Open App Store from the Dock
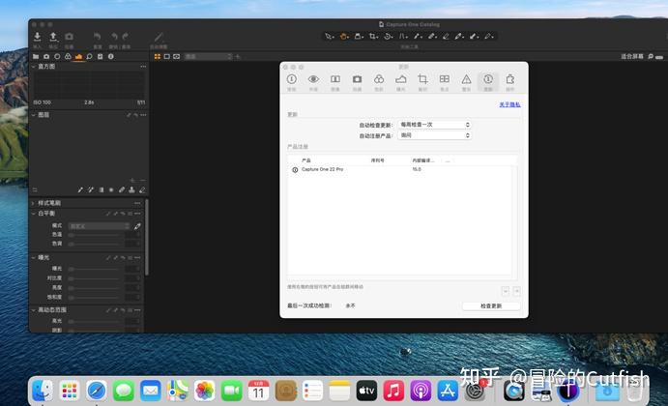Image resolution: width=668 pixels, height=406 pixels. tap(448, 391)
